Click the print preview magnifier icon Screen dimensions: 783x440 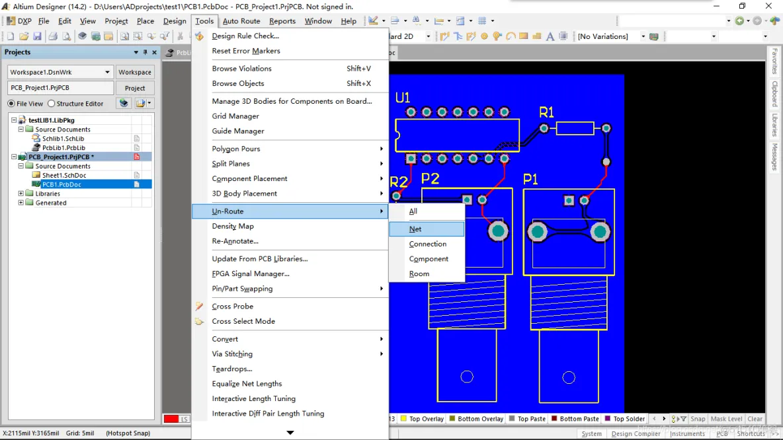coord(66,36)
